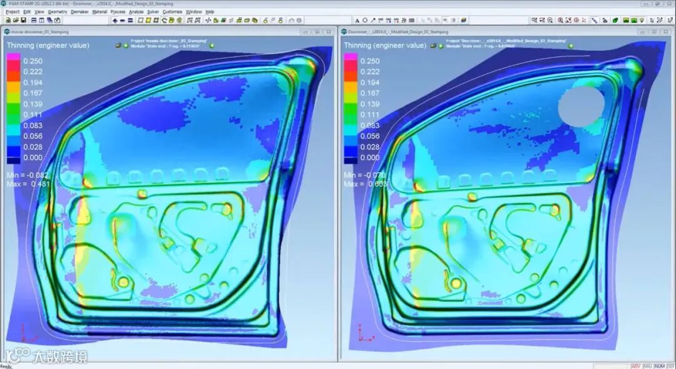Screen dimensions: 676x369
Task: Click the black equals toolbar icon
Action: [130, 20]
